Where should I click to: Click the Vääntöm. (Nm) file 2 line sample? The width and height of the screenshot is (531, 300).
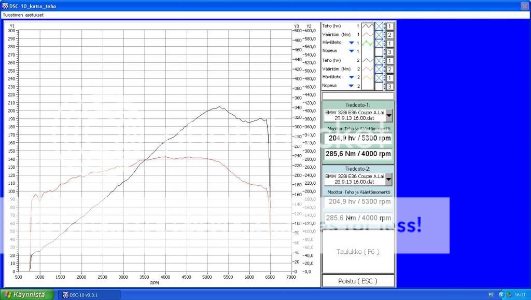click(x=367, y=69)
